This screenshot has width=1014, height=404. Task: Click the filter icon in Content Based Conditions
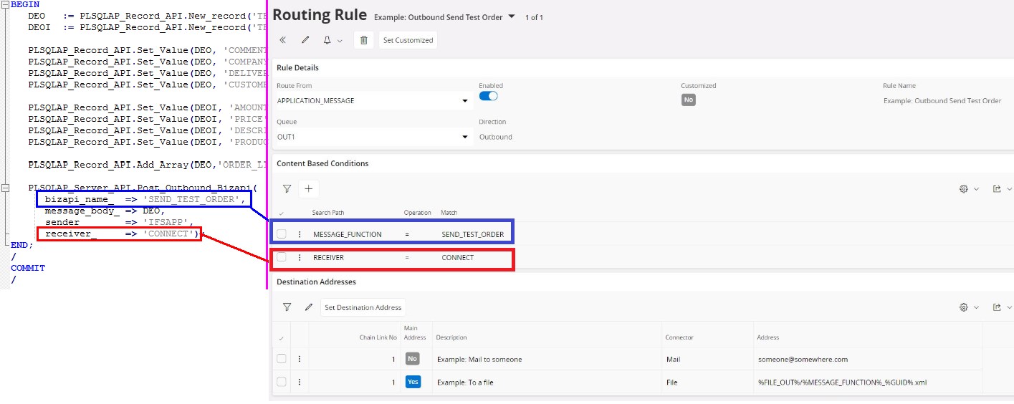click(x=287, y=189)
